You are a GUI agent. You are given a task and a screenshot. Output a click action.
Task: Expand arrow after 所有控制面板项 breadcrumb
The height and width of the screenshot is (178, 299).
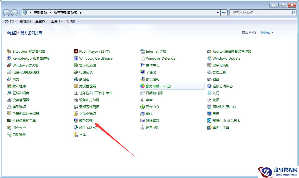click(x=81, y=12)
